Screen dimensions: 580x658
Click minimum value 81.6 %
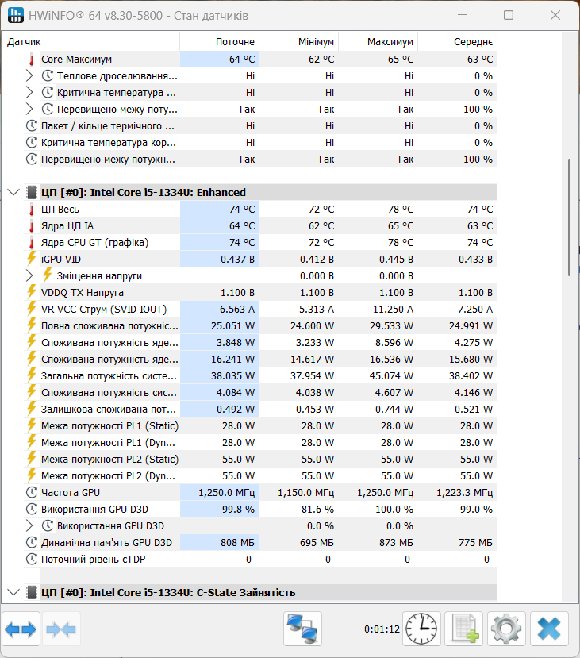click(x=317, y=509)
